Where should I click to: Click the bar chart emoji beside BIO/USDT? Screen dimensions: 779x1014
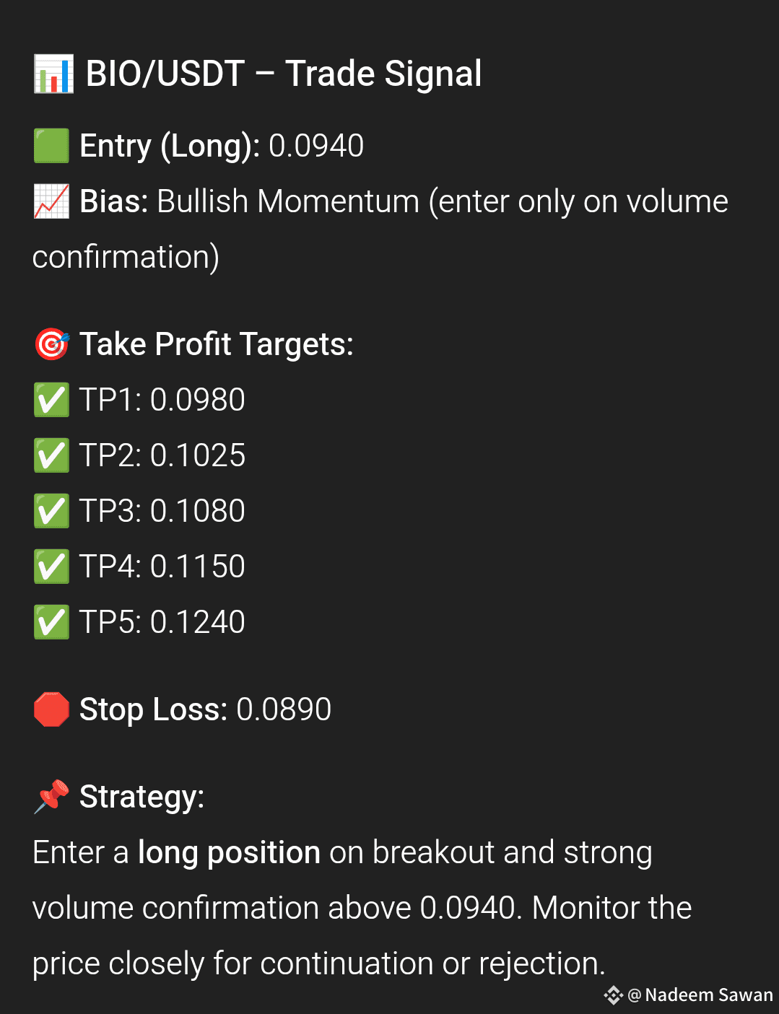(x=53, y=74)
